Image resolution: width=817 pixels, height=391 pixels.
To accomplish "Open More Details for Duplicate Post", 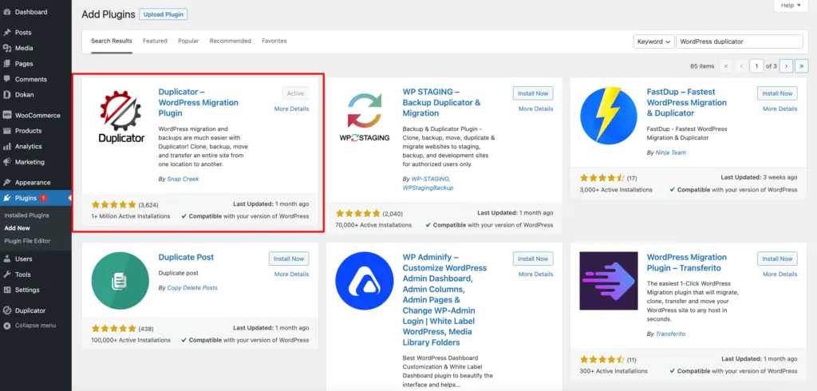I will [291, 274].
